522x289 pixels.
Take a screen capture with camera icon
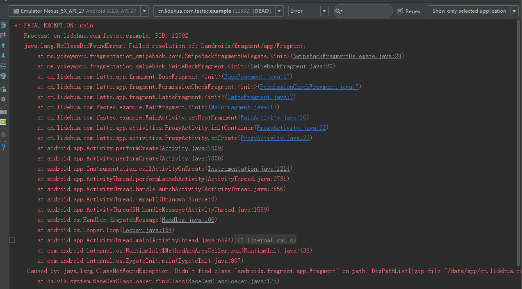(x=3, y=111)
